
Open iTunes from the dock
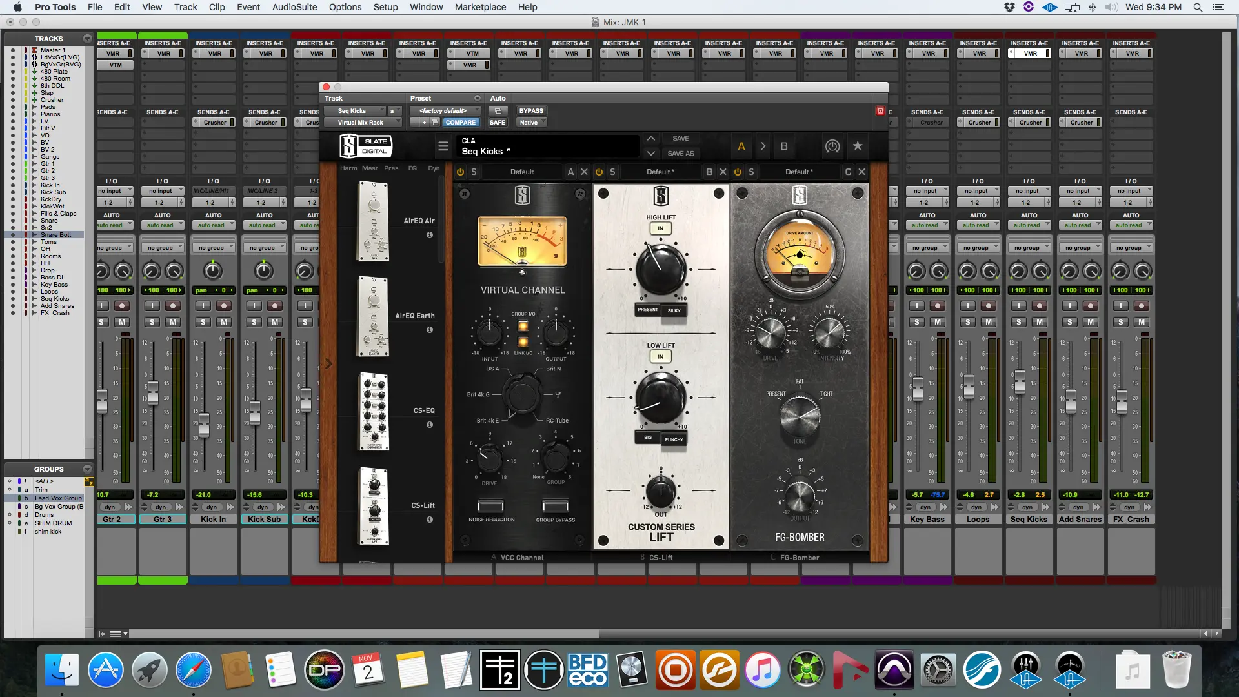pyautogui.click(x=762, y=670)
